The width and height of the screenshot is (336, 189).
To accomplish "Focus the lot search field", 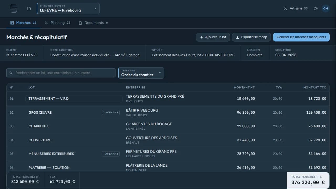I will (61, 73).
